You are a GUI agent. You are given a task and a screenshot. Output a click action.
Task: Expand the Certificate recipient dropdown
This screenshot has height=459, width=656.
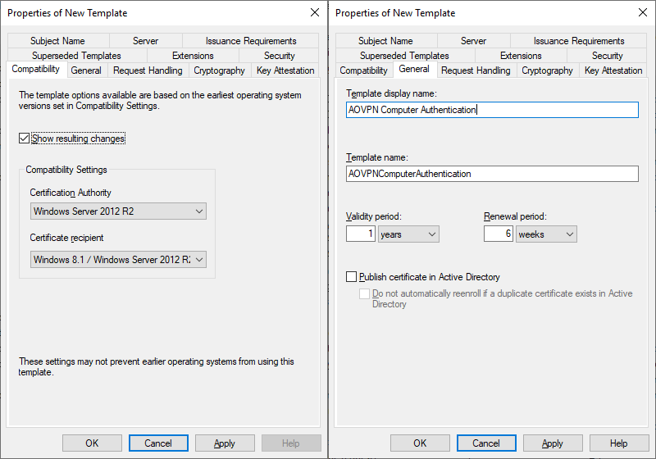point(118,260)
